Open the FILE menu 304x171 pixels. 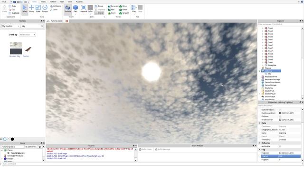[x=4, y=2]
